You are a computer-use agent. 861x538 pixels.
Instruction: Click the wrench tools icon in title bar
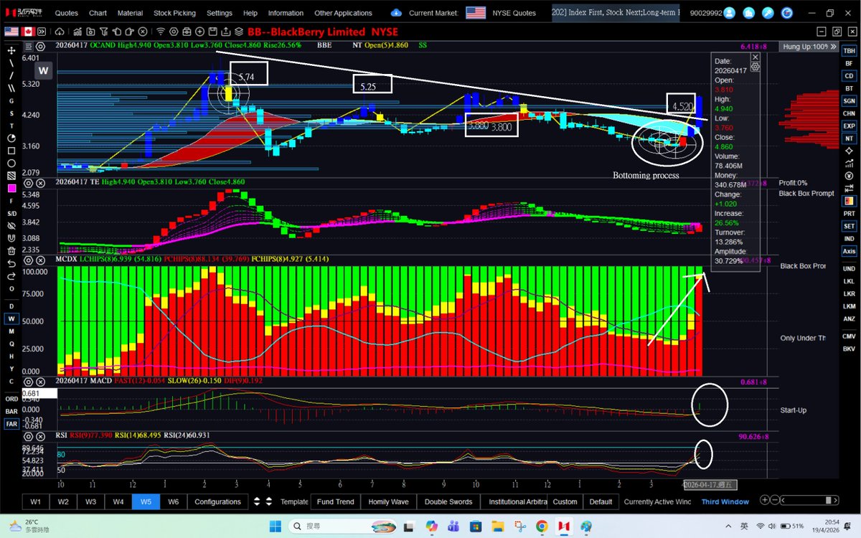point(768,13)
